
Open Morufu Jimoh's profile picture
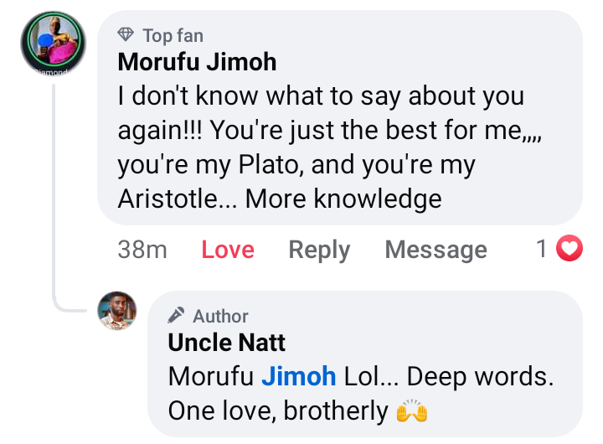(x=53, y=43)
